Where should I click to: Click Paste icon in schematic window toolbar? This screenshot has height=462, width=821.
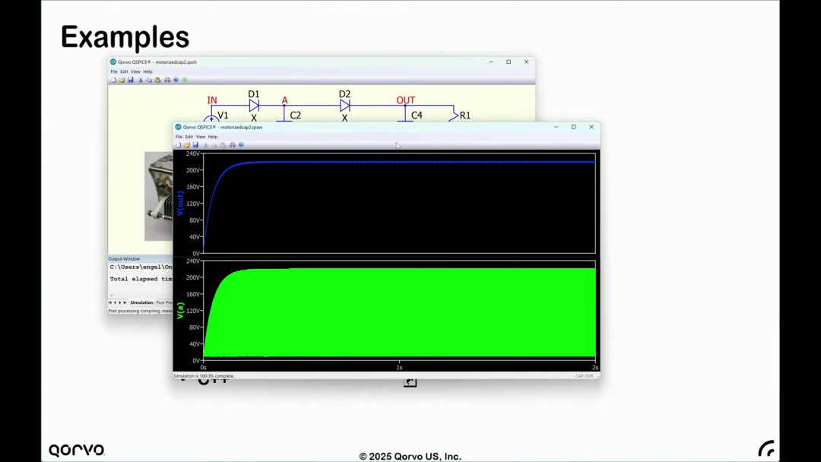coord(157,80)
